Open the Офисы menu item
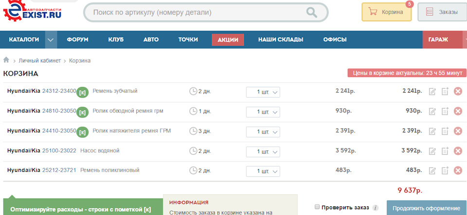This screenshot has width=467, height=215. pos(335,39)
